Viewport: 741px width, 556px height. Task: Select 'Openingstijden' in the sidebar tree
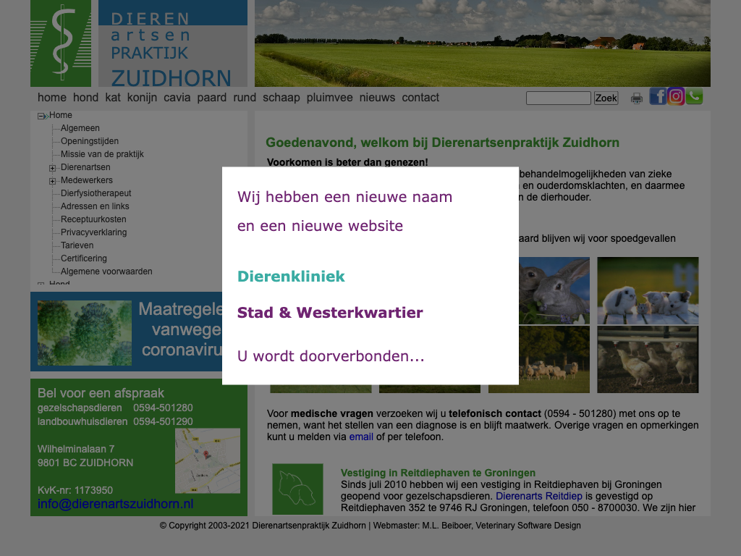(89, 141)
